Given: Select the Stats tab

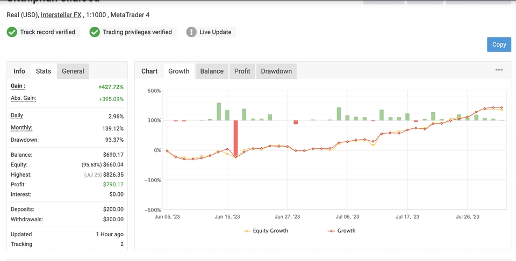Looking at the screenshot, I should click(44, 71).
